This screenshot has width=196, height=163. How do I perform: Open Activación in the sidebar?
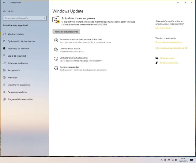(13, 78)
